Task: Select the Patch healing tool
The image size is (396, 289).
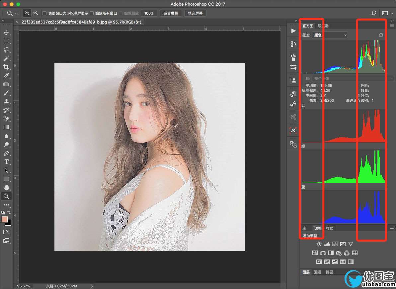Action: pyautogui.click(x=6, y=84)
